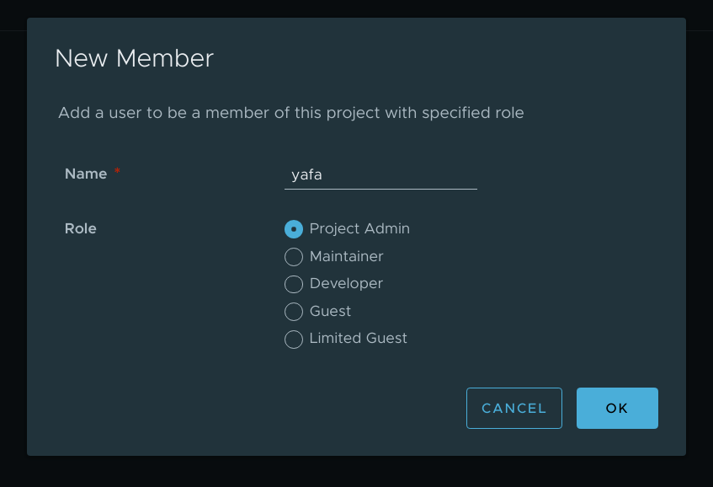
Task: Select the Limited Guest radio button
Action: [x=294, y=339]
